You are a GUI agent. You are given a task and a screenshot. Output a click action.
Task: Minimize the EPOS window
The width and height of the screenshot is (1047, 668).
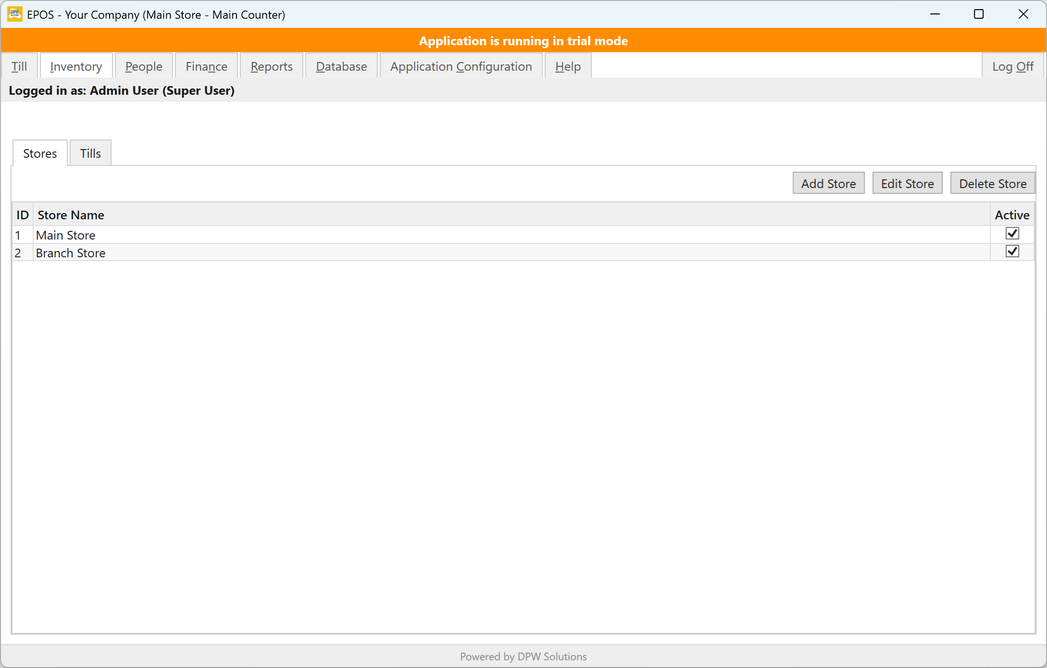pyautogui.click(x=935, y=14)
